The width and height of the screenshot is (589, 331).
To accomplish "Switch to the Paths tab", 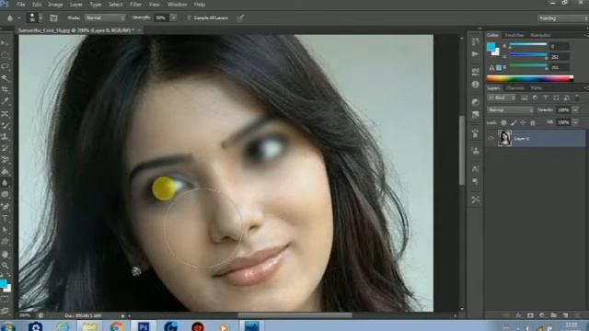I will coord(537,88).
